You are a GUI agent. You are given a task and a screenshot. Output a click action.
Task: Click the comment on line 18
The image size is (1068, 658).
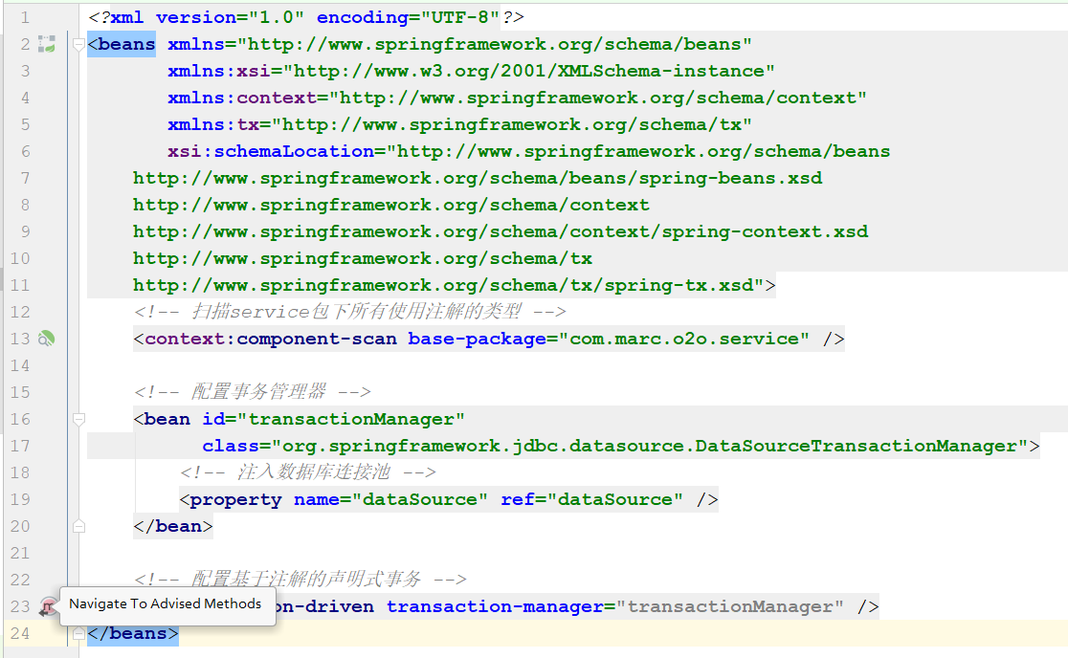(x=307, y=472)
